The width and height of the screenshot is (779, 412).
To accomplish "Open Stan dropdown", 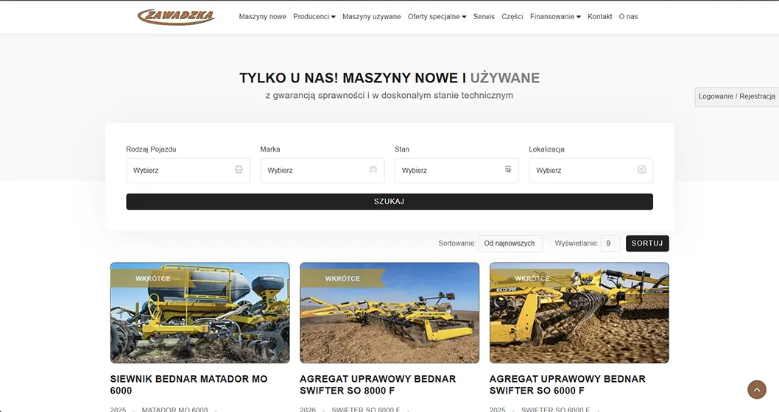I will (457, 170).
